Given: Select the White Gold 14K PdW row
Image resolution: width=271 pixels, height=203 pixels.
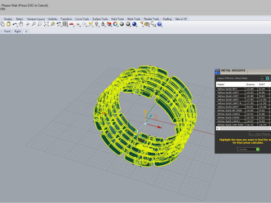Looking at the screenshot, I should coord(243,125).
